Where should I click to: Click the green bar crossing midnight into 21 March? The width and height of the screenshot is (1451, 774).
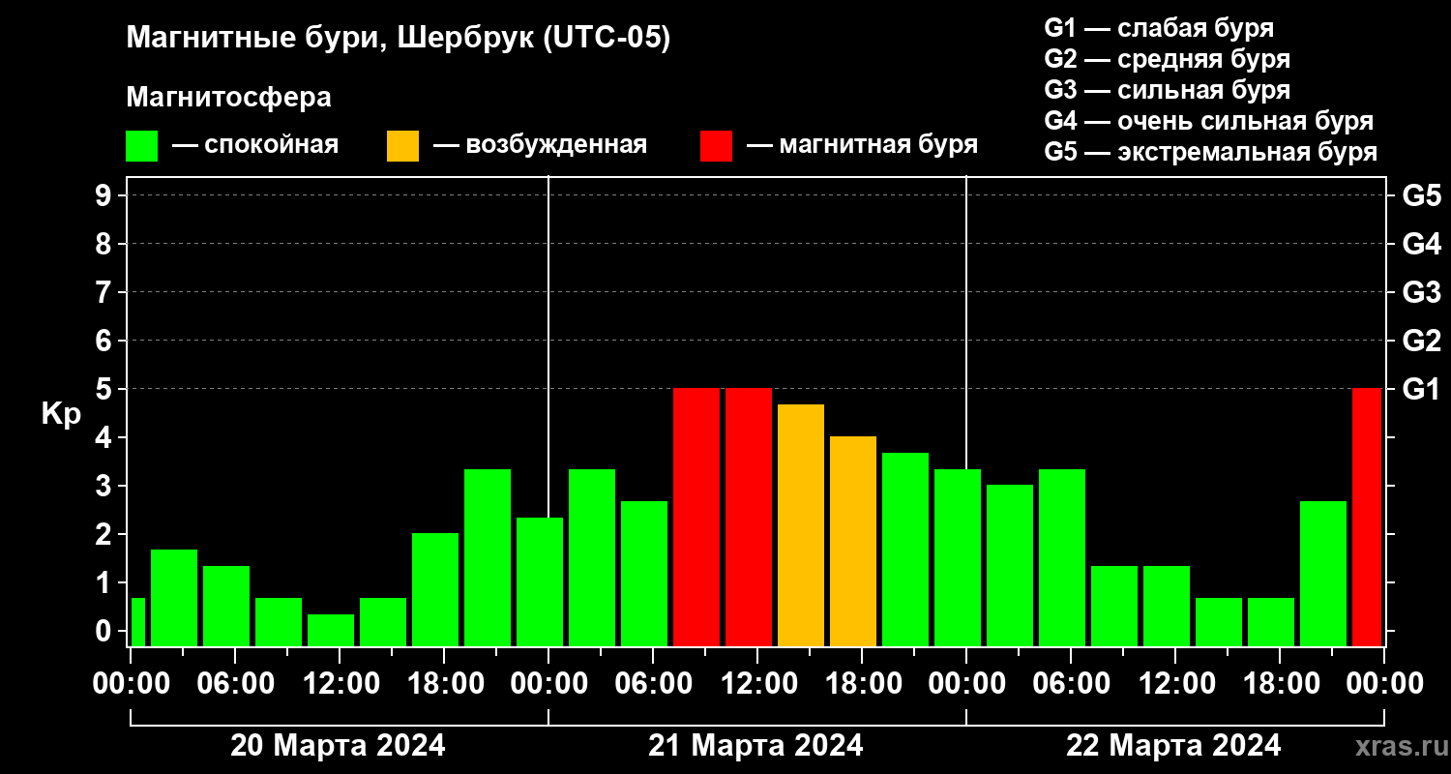coord(540,581)
